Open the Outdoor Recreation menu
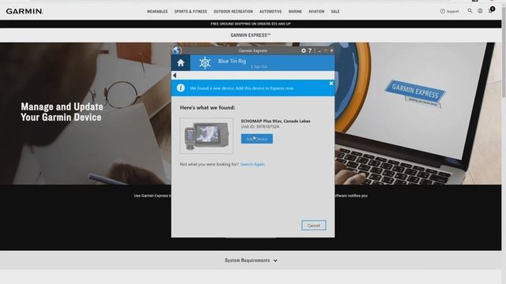The height and width of the screenshot is (284, 506). [x=233, y=11]
